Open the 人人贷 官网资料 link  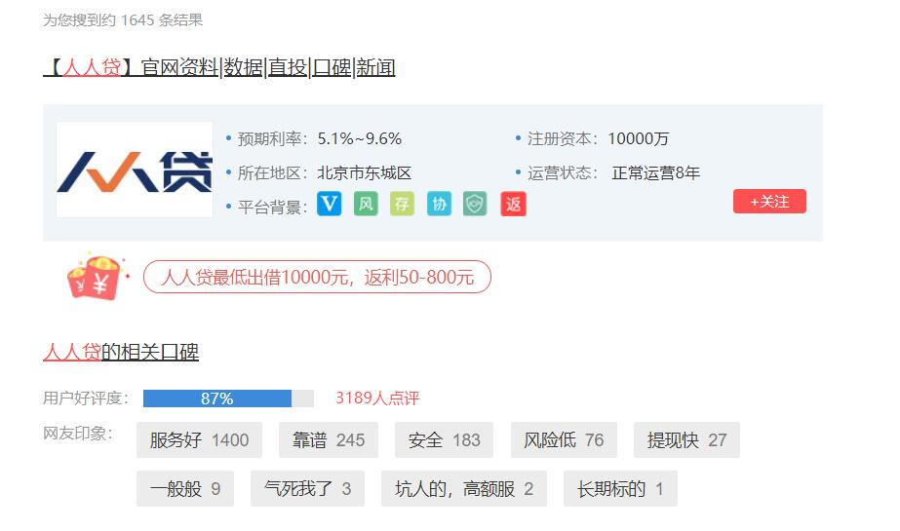[132, 67]
